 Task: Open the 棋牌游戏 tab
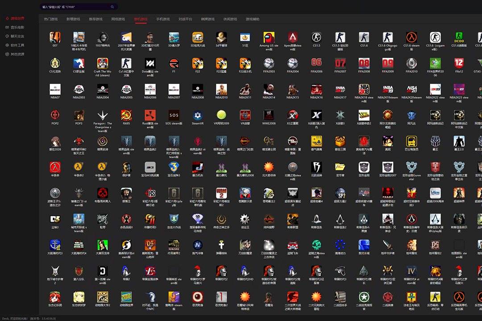pyautogui.click(x=208, y=19)
